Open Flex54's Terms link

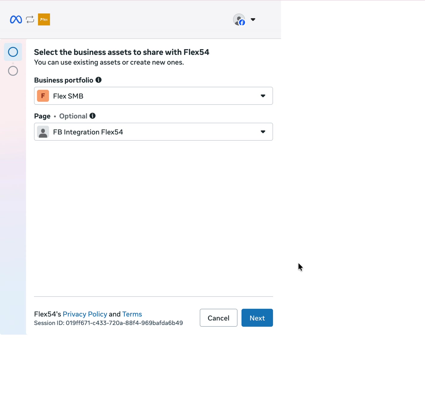(x=132, y=314)
